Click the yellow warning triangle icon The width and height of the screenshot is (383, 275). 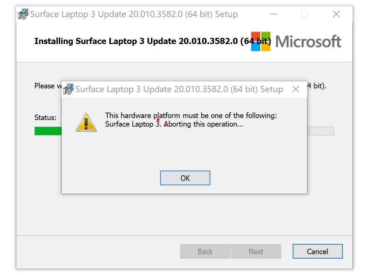click(x=86, y=122)
